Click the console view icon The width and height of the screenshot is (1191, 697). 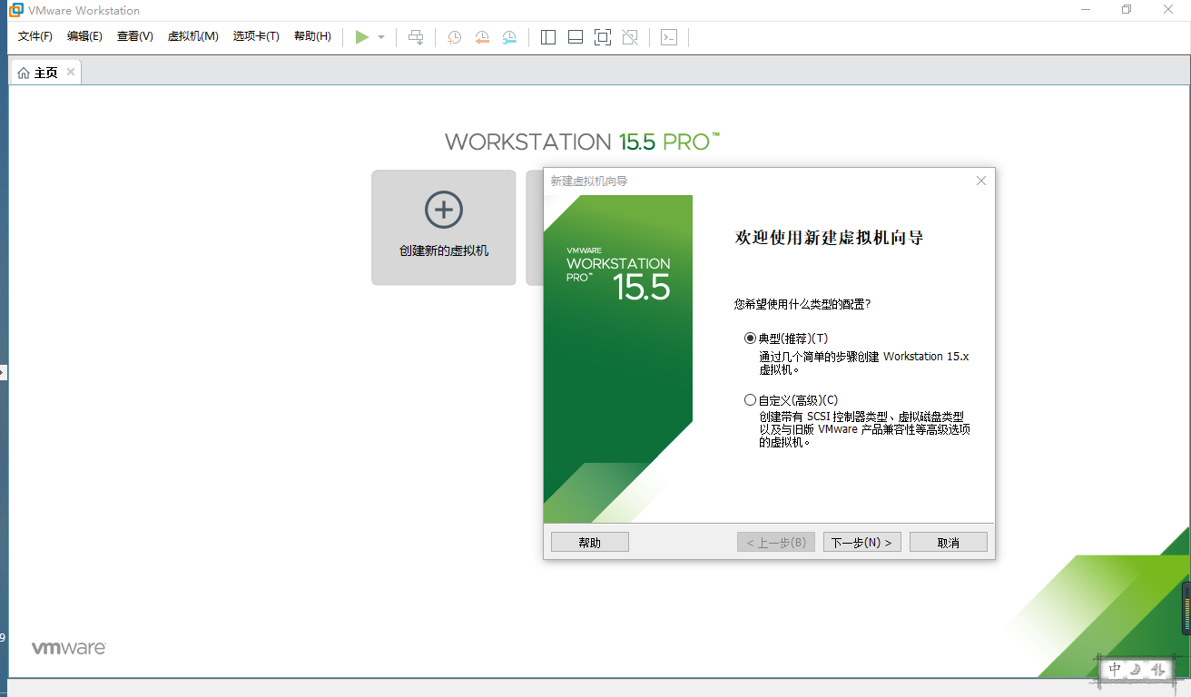pos(669,37)
